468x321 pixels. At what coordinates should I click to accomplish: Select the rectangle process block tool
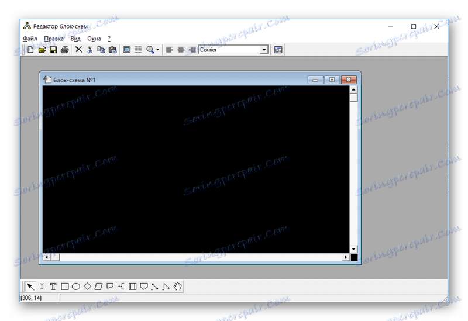(64, 287)
